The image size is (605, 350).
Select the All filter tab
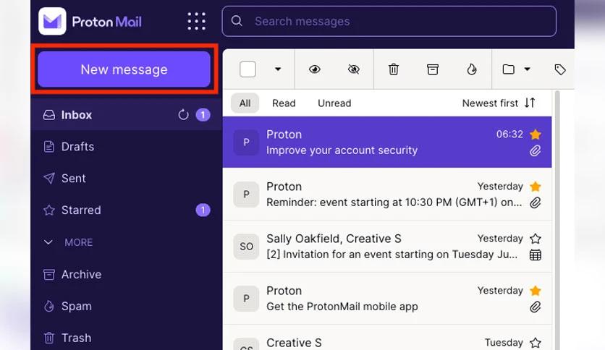[x=245, y=103]
